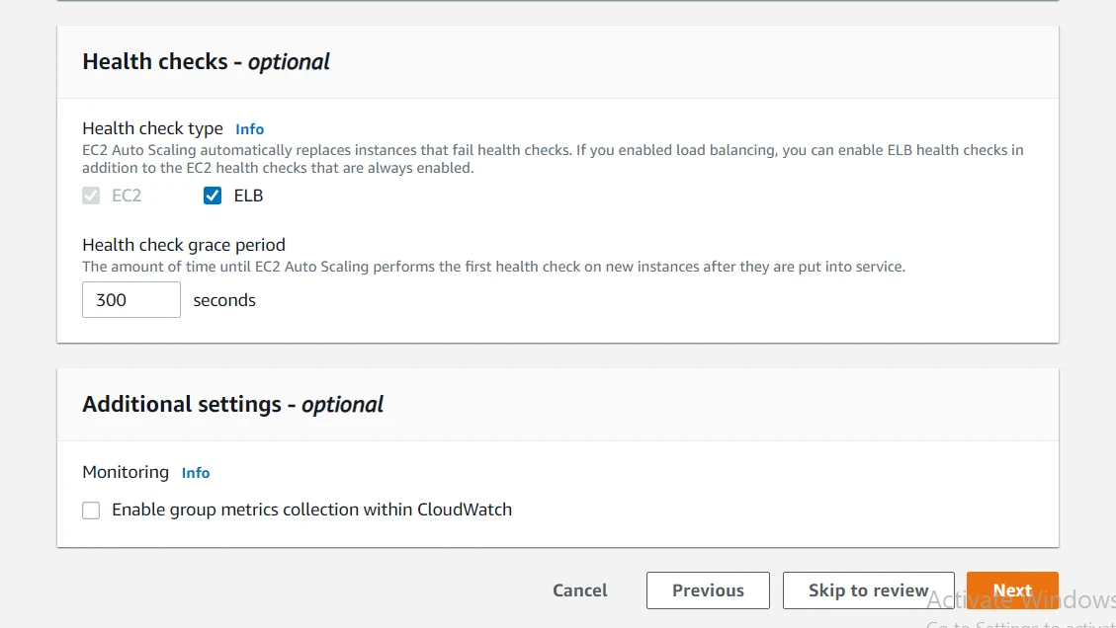The height and width of the screenshot is (628, 1116).
Task: Click the Previous button
Action: click(x=708, y=589)
